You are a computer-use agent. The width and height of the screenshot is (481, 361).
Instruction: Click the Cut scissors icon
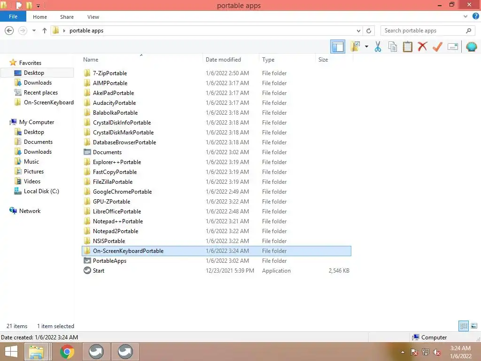(378, 47)
